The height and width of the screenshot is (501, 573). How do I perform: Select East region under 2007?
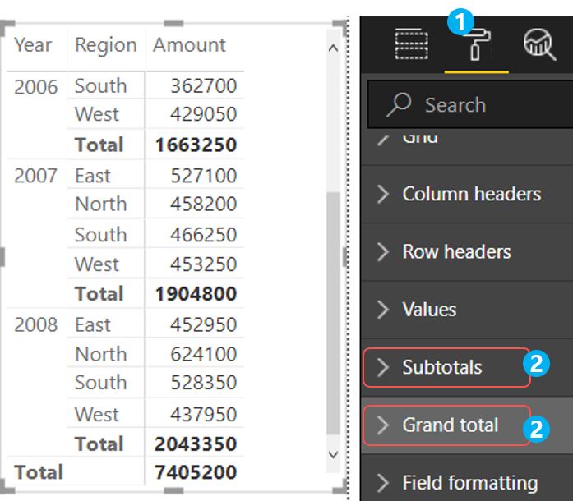point(92,176)
